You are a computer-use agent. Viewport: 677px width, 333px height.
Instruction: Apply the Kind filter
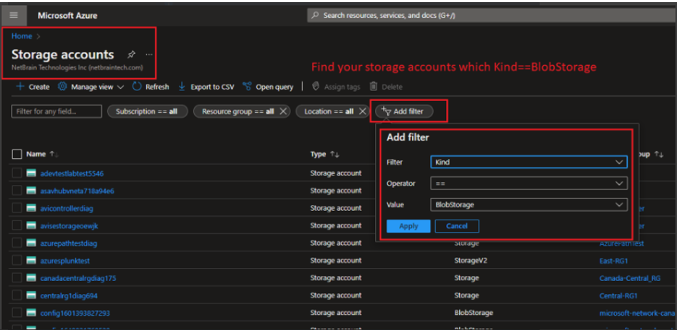pyautogui.click(x=408, y=226)
